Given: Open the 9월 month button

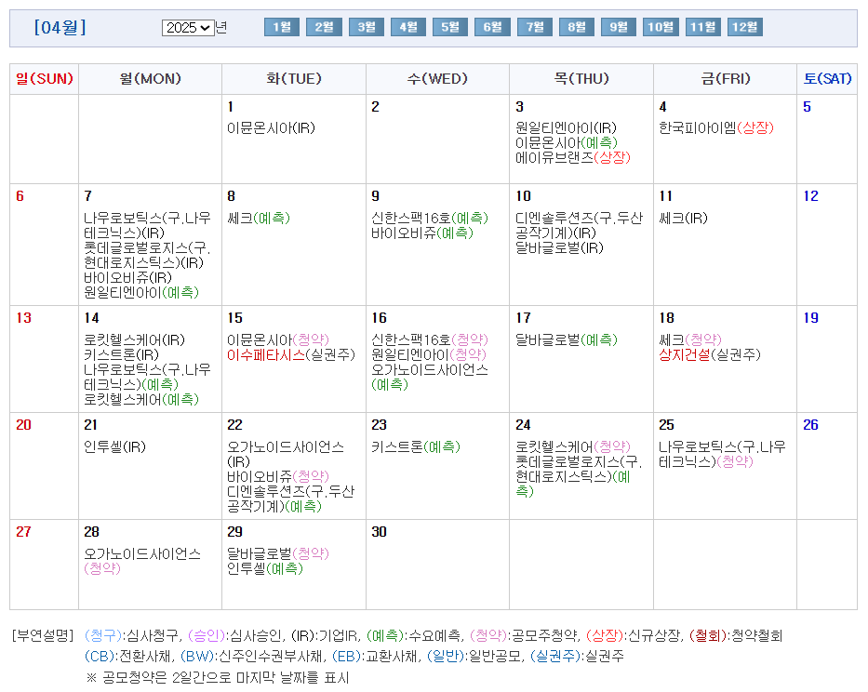Looking at the screenshot, I should 619,27.
